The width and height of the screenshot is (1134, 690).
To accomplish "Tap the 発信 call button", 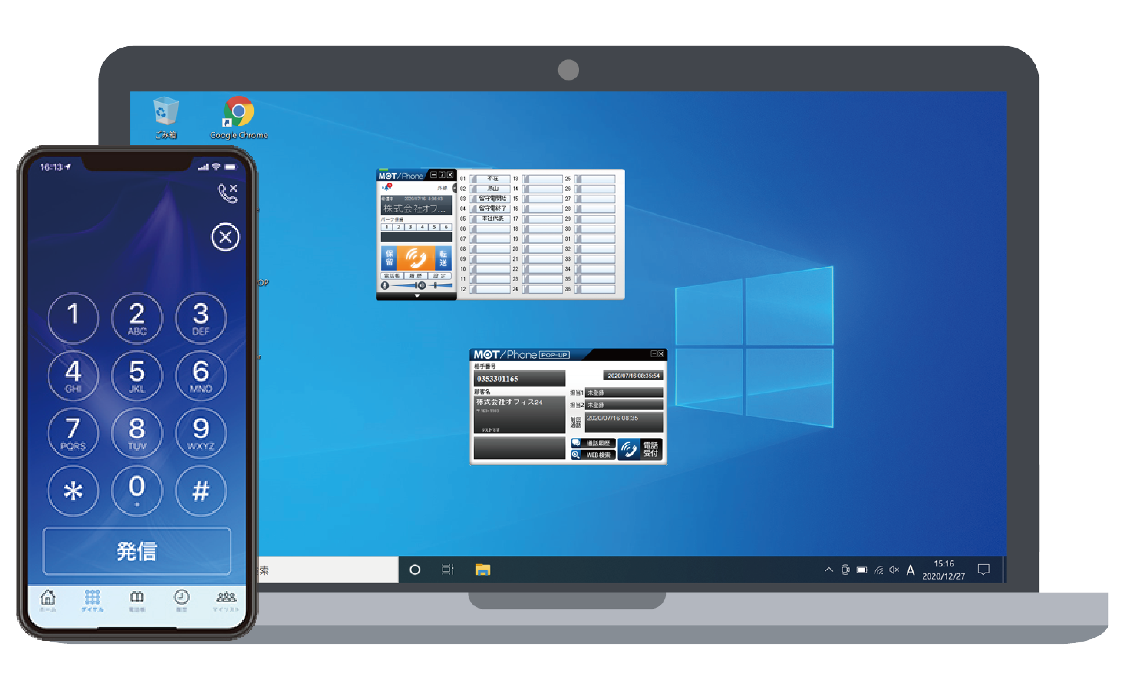I will pos(137,551).
